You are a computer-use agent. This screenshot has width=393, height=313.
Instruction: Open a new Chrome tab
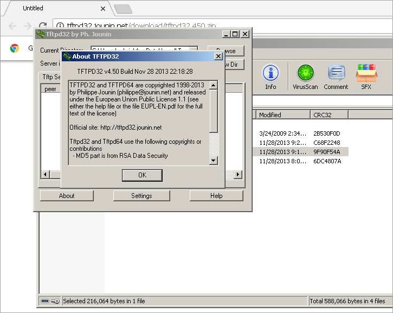[123, 9]
